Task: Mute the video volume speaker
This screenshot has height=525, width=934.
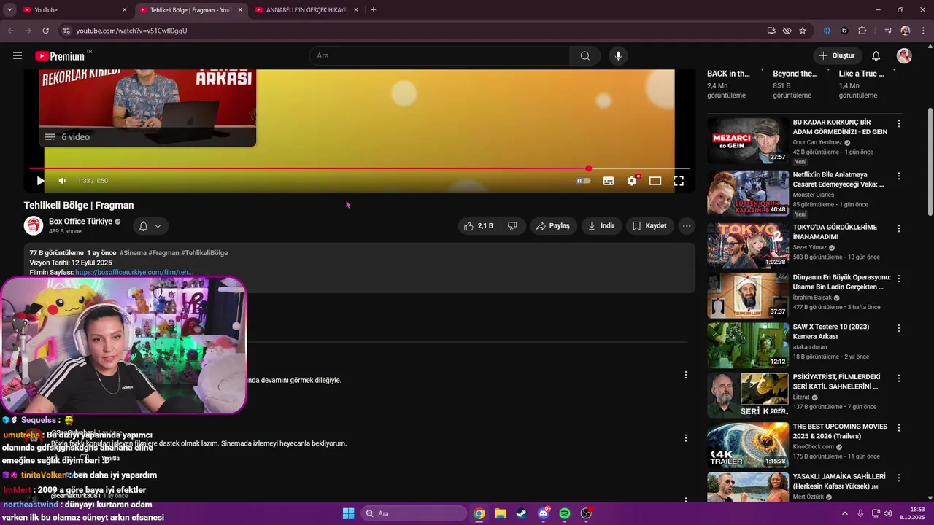Action: point(63,181)
